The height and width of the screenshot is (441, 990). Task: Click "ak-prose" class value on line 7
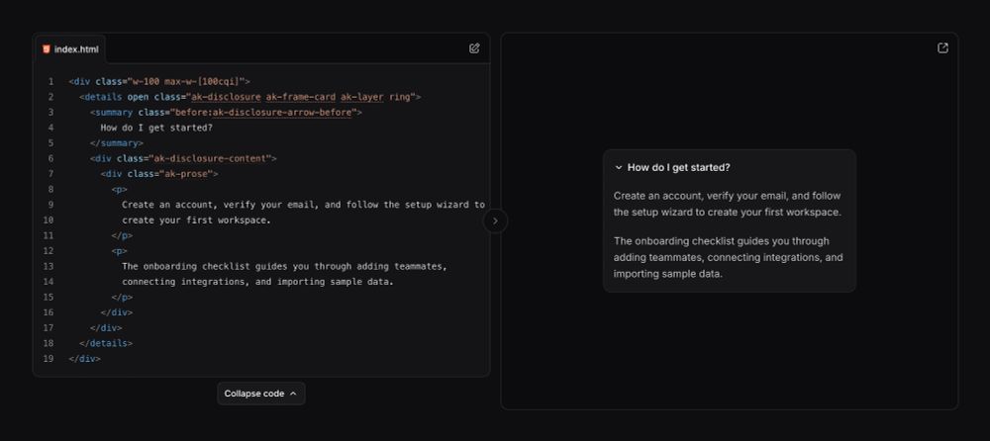[186, 174]
